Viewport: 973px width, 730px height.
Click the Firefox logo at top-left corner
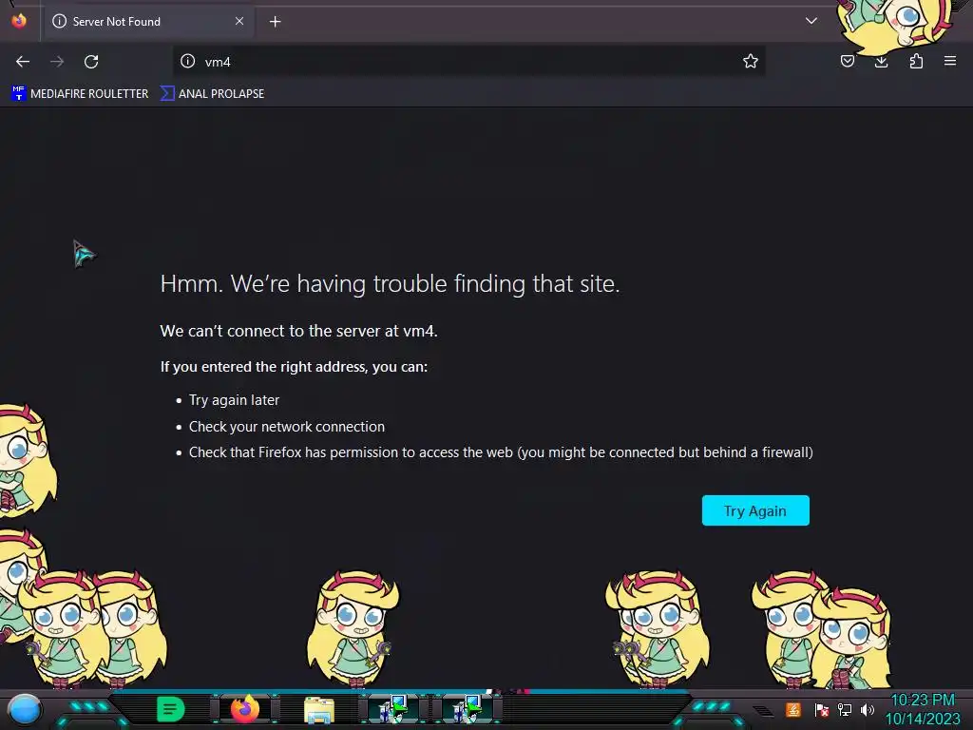coord(19,21)
